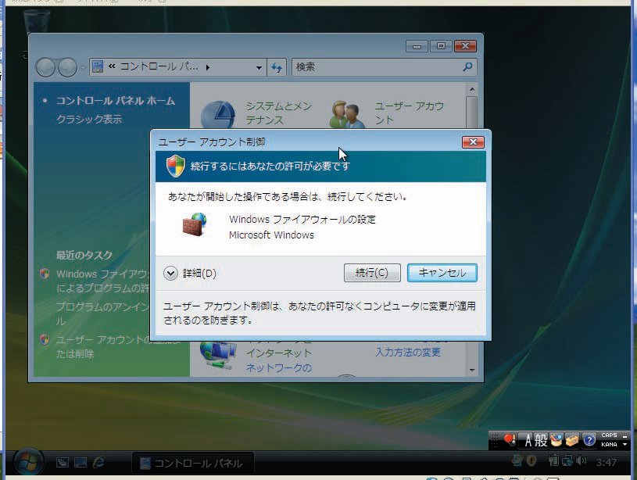Open コントロール パネル ホーム in the sidebar
Screen dimensions: 637x480
click(116, 101)
